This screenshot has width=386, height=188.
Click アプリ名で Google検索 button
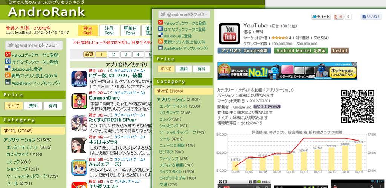click(244, 51)
